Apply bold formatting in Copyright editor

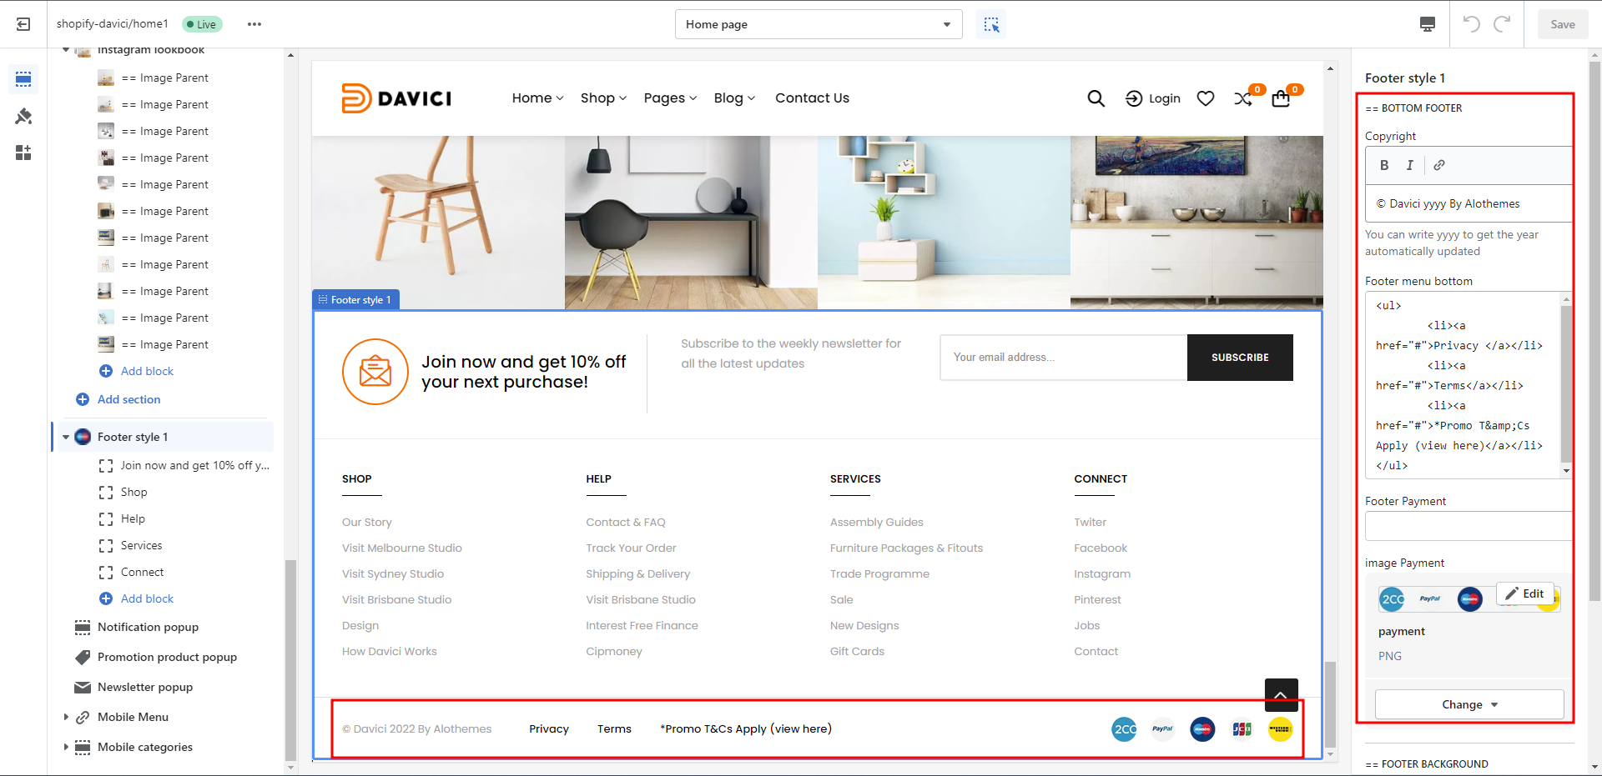(1384, 165)
